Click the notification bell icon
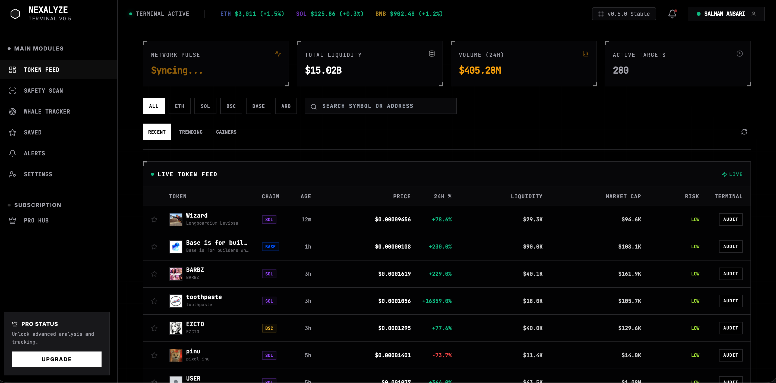Viewport: 776px width, 383px height. (672, 14)
